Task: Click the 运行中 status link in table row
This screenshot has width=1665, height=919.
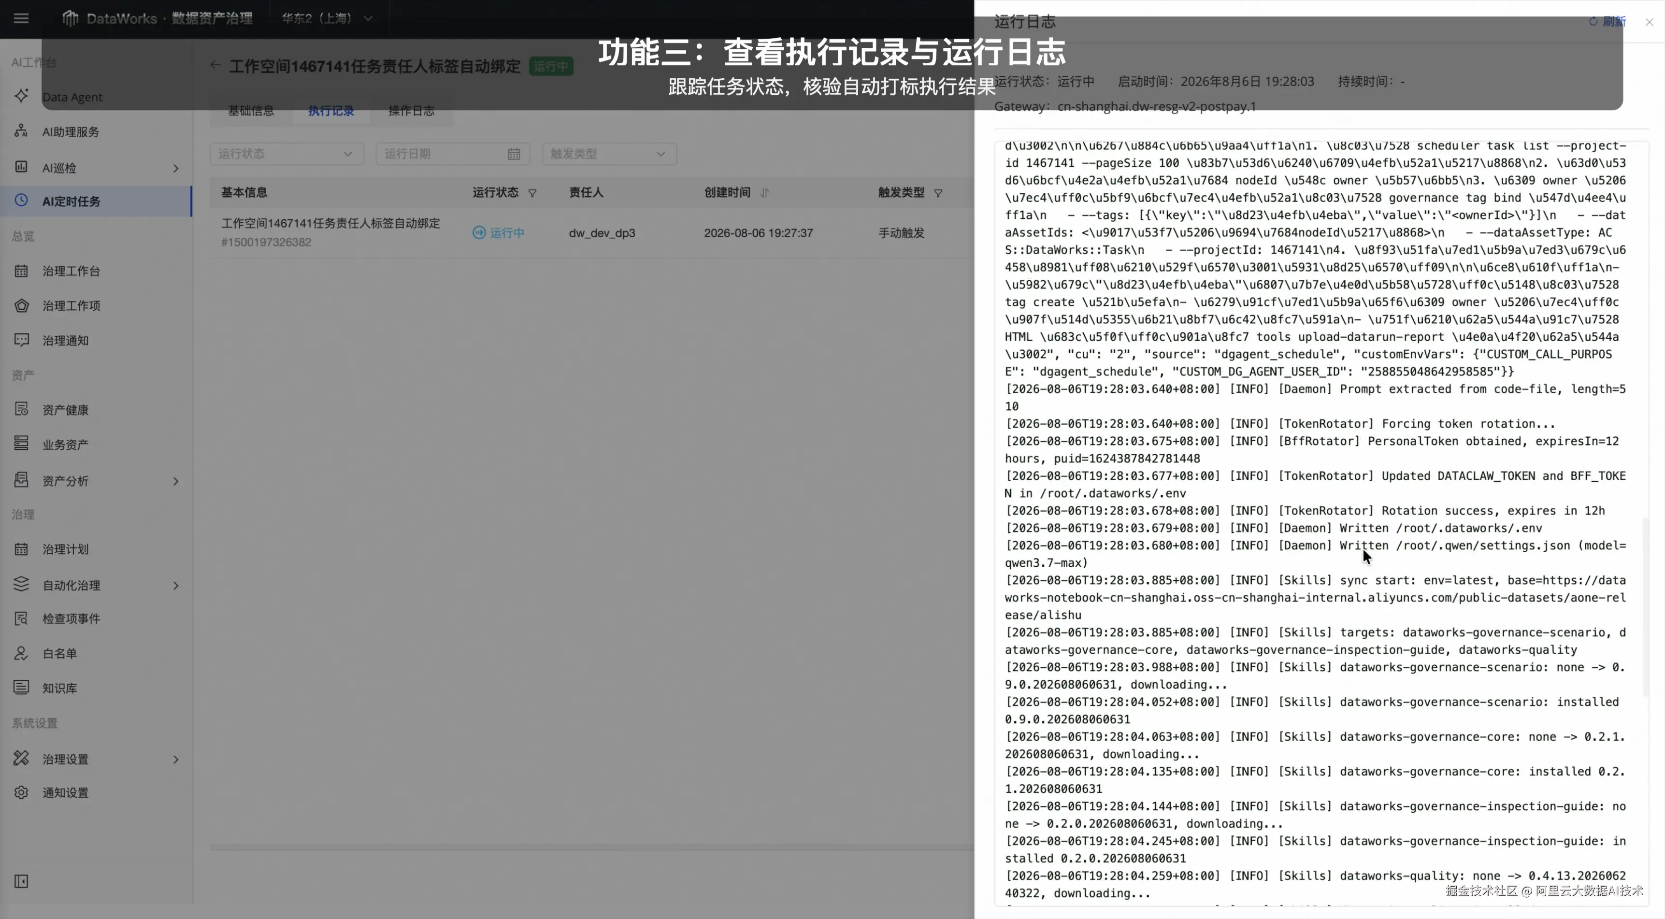Action: point(507,233)
